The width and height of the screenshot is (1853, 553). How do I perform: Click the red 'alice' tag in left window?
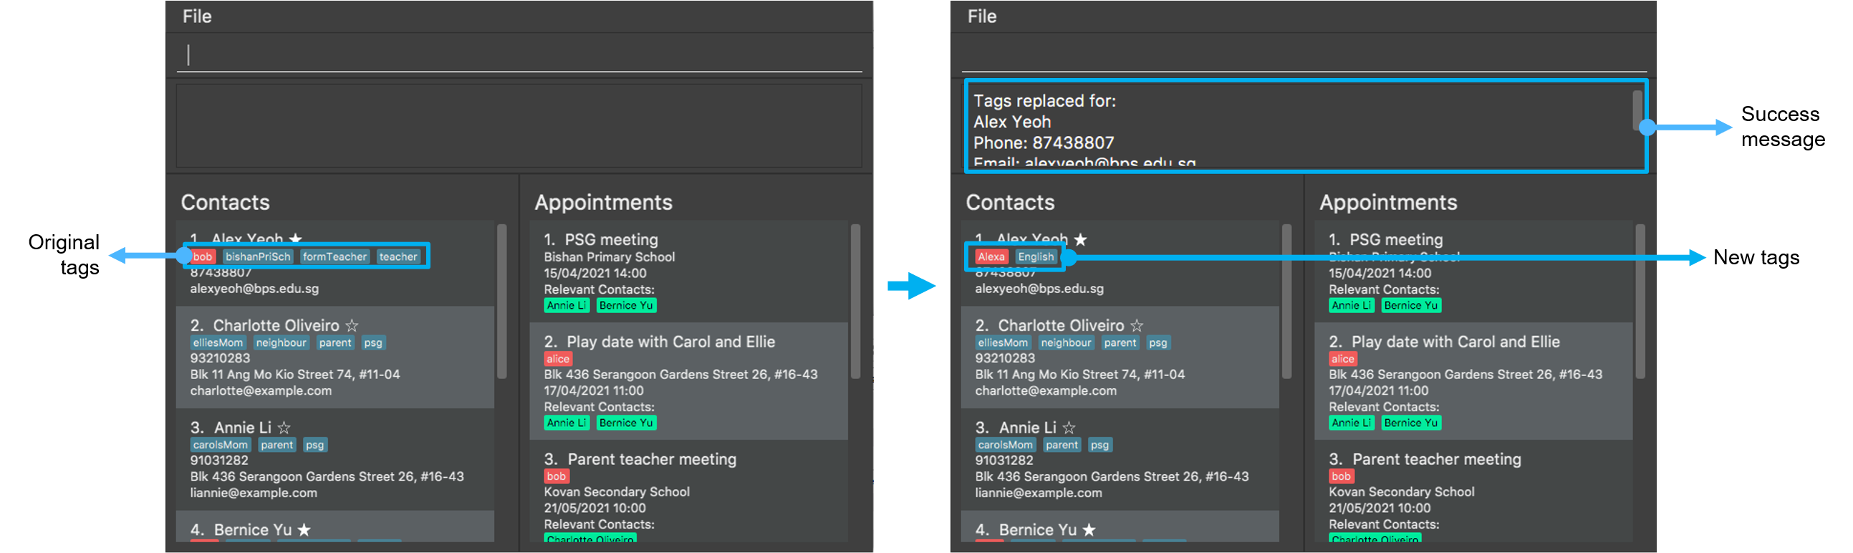557,359
